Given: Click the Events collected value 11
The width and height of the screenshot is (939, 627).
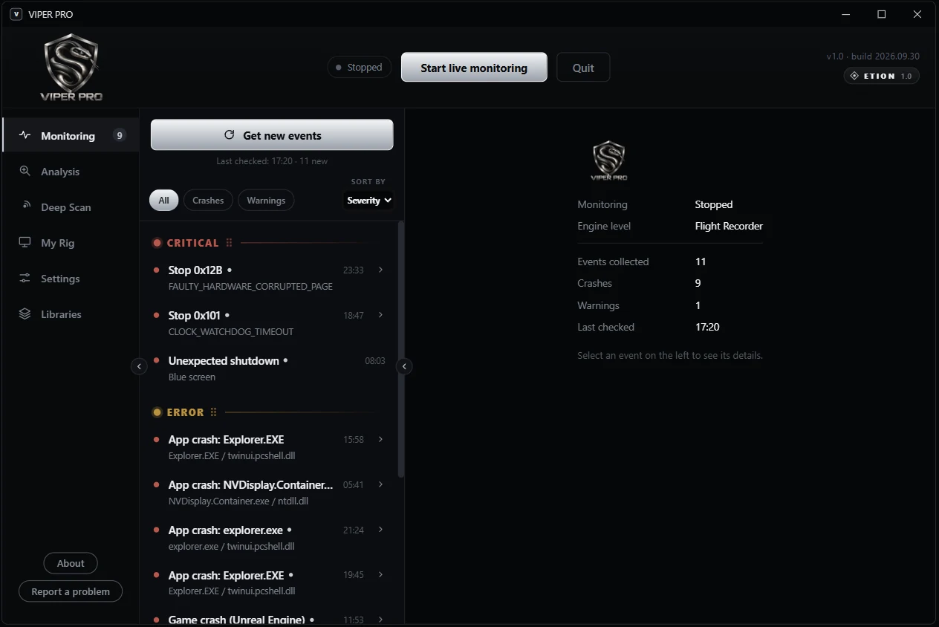Looking at the screenshot, I should tap(701, 261).
